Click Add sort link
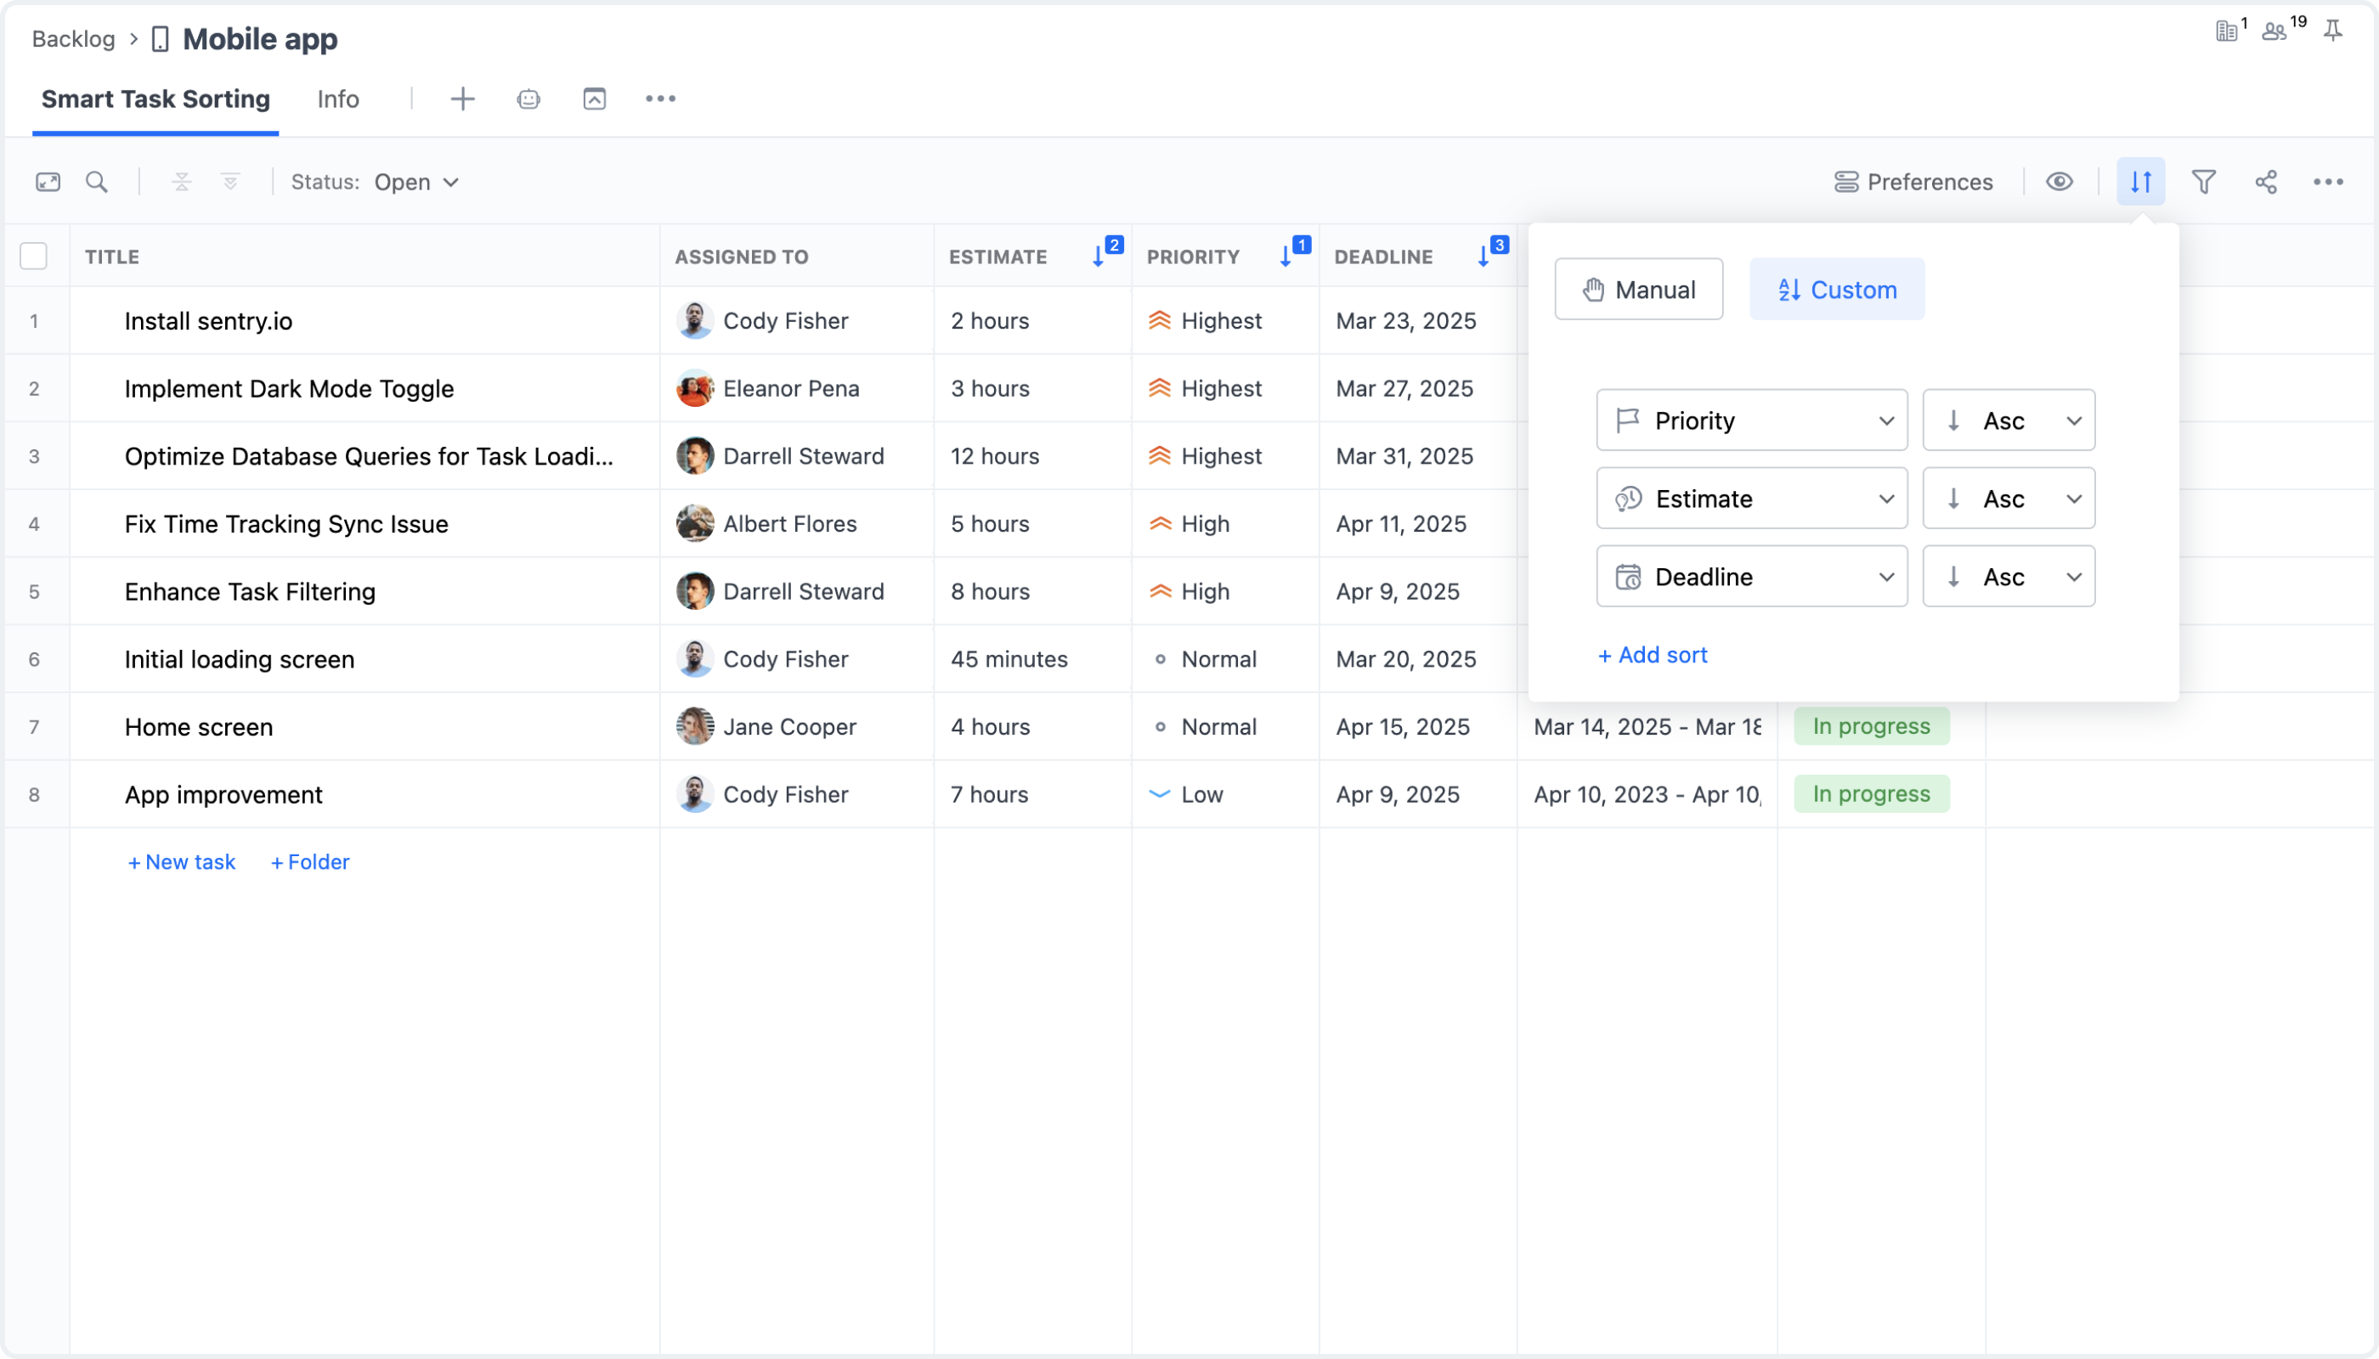The height and width of the screenshot is (1359, 2379). click(x=1653, y=655)
